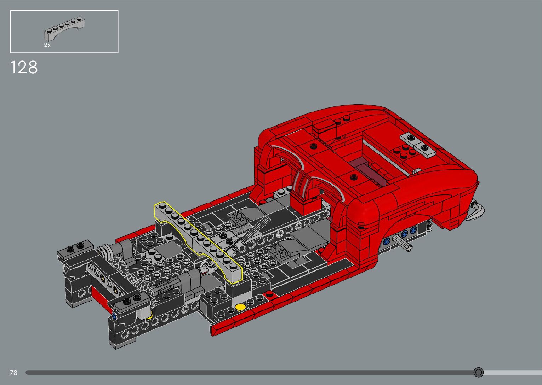The image size is (542, 385).
Task: Click page number 78
Action: [13, 373]
